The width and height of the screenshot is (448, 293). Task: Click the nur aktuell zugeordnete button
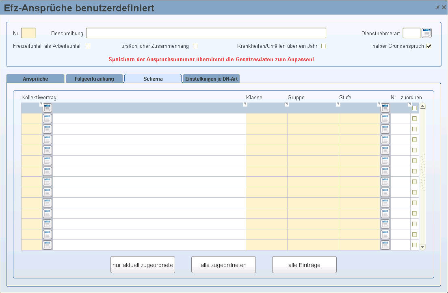[143, 265]
